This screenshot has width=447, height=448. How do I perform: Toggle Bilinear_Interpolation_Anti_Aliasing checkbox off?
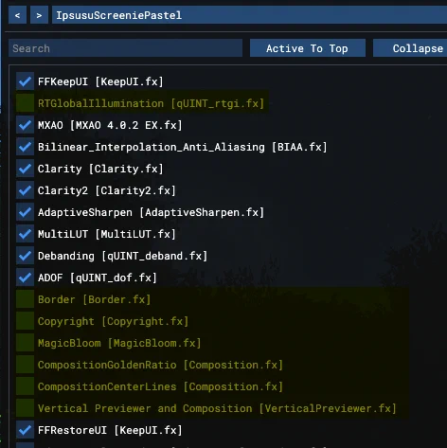[25, 147]
